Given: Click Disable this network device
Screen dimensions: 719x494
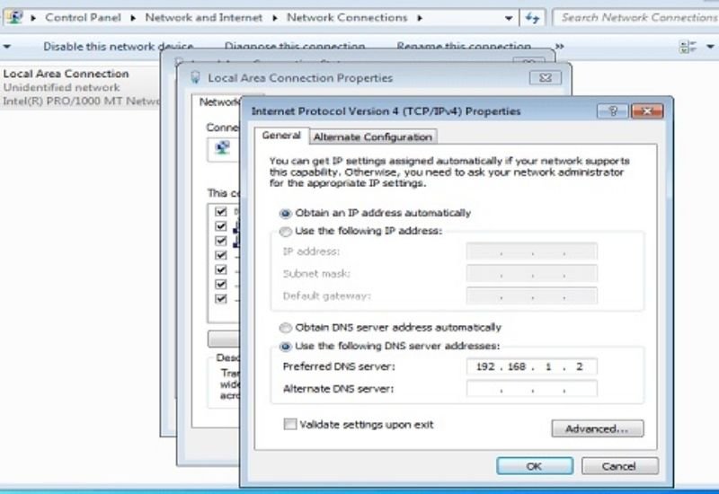Looking at the screenshot, I should (119, 47).
